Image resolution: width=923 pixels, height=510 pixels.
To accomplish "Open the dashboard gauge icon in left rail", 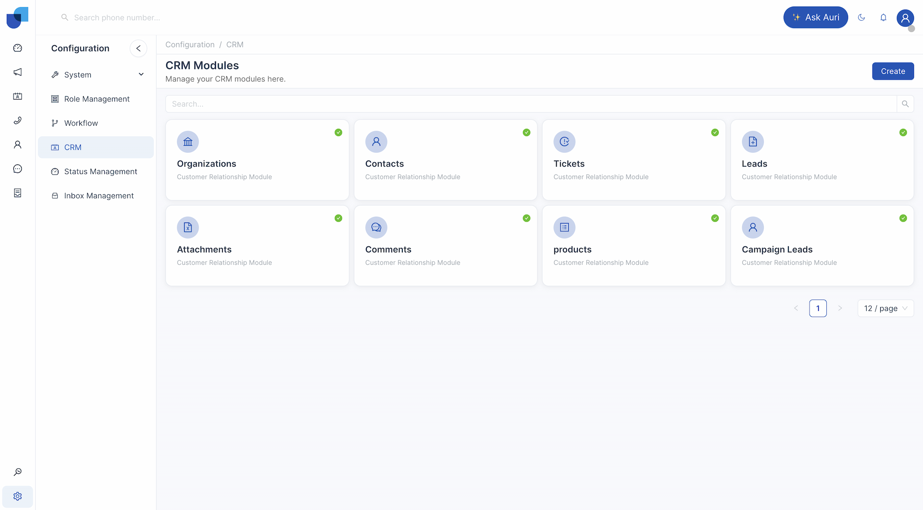I will [x=18, y=48].
